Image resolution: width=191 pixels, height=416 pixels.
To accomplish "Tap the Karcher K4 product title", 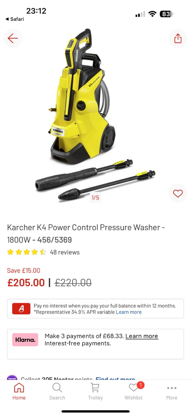I will click(x=86, y=234).
